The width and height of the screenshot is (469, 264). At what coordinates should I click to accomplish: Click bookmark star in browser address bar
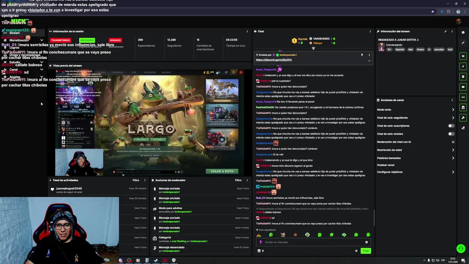point(433,12)
